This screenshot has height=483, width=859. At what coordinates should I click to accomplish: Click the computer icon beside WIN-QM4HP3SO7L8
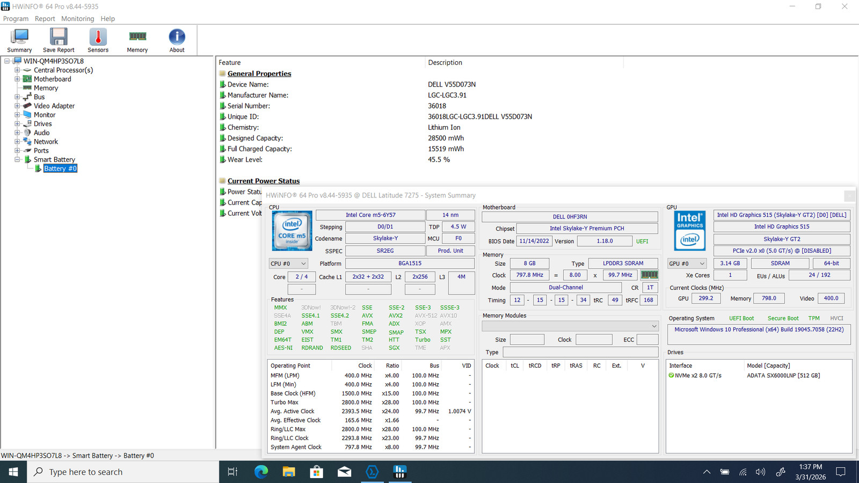(17, 61)
